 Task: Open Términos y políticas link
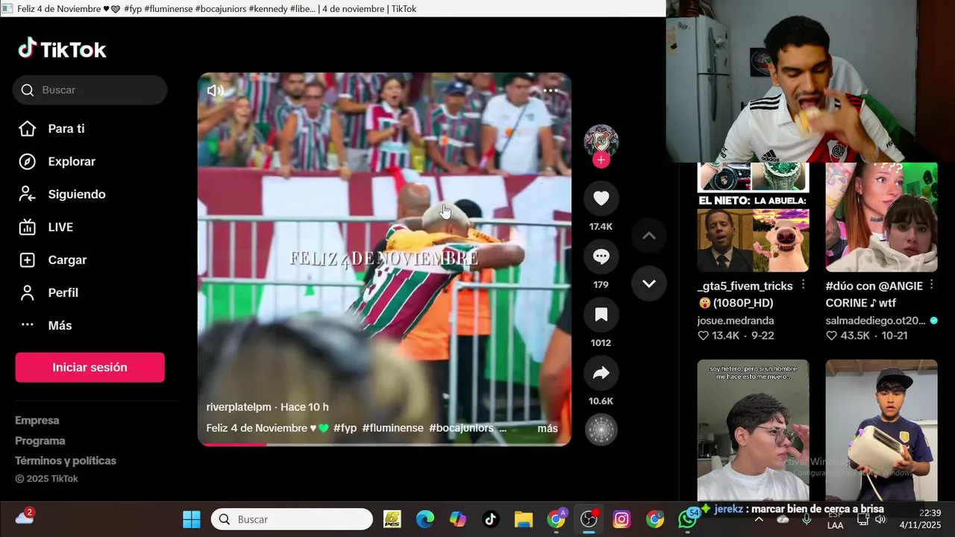pos(66,460)
